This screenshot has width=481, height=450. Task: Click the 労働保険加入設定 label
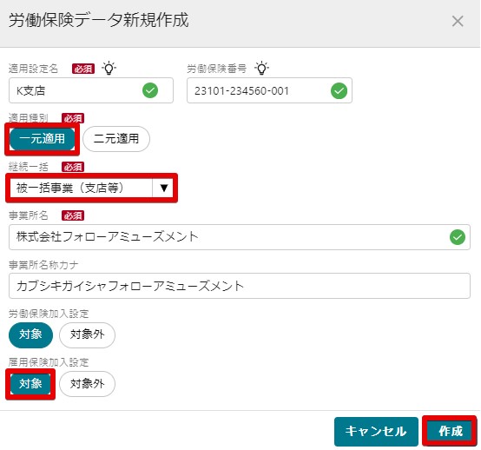click(49, 314)
